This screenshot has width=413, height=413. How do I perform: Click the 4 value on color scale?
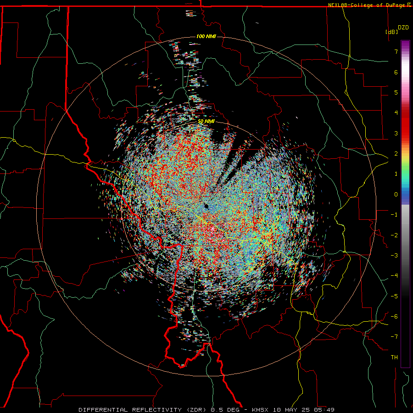tap(396, 113)
